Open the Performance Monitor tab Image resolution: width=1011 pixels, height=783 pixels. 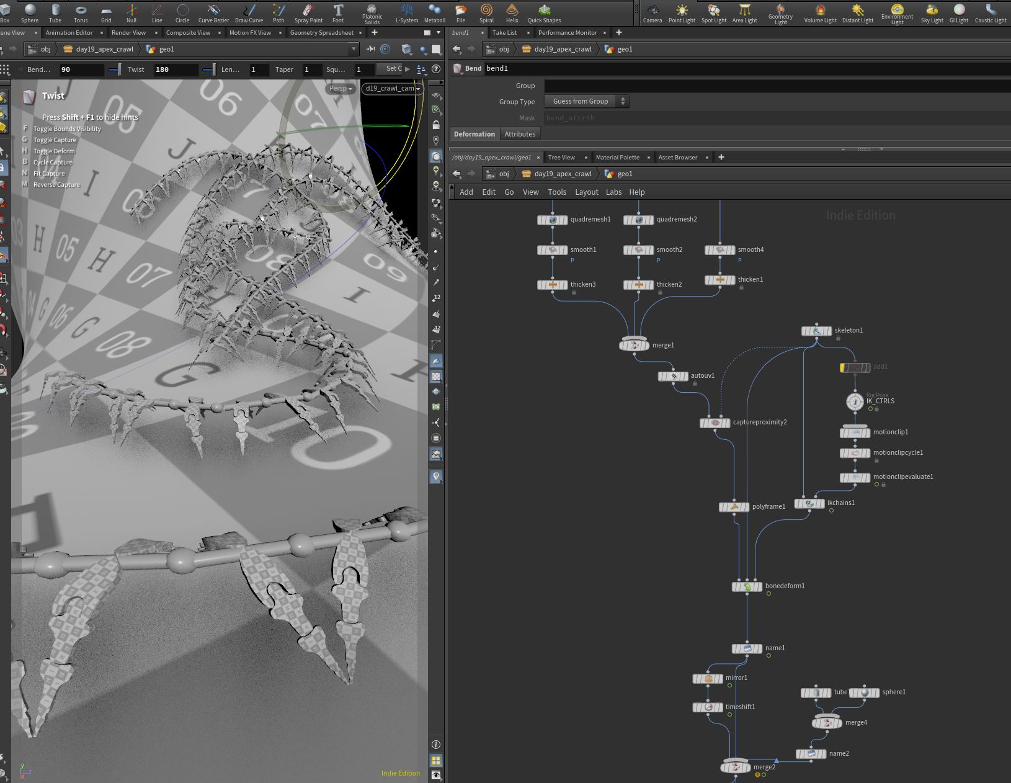(568, 33)
